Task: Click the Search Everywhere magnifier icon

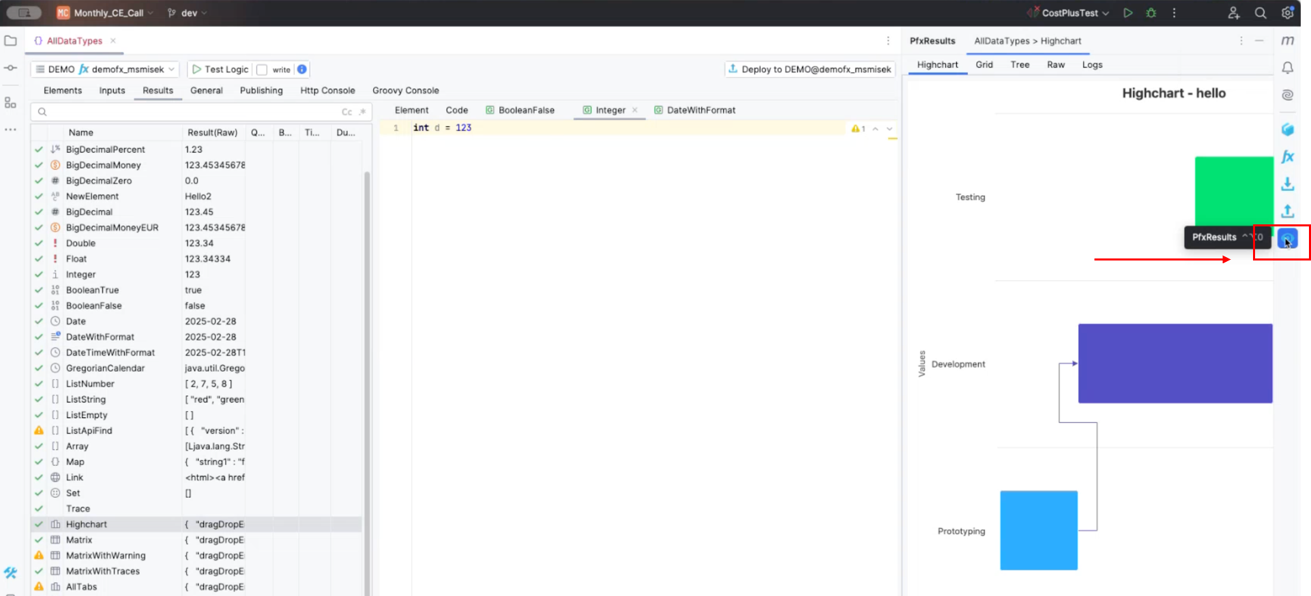Action: 1261,13
